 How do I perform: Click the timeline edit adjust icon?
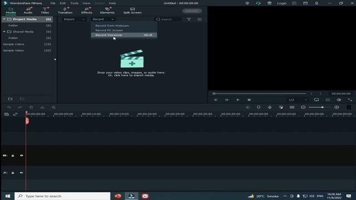(53, 107)
